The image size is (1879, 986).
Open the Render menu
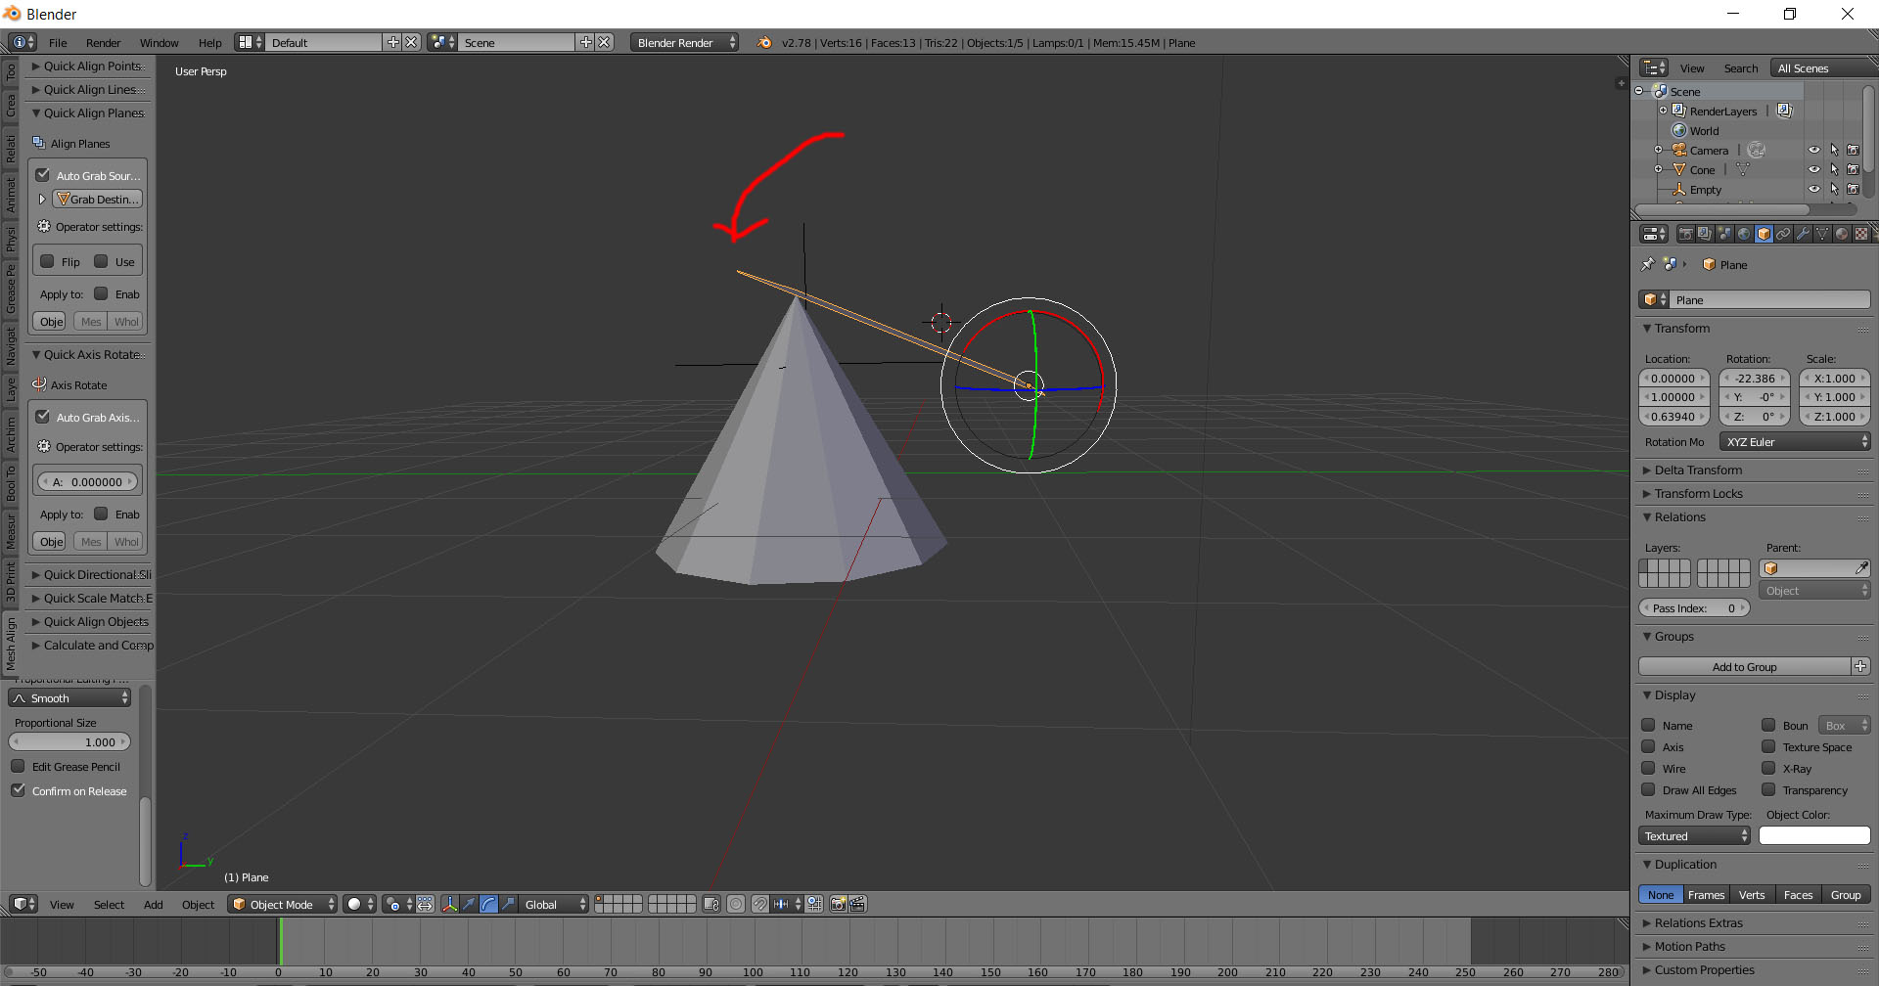click(103, 43)
